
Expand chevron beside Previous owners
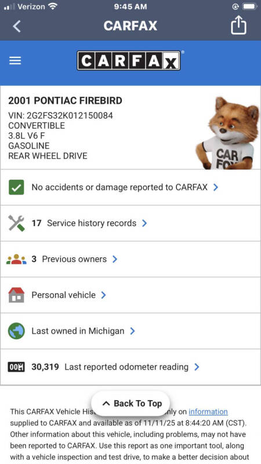pos(115,259)
